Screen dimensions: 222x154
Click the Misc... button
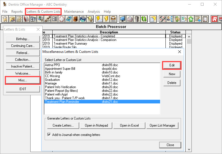click(23, 80)
